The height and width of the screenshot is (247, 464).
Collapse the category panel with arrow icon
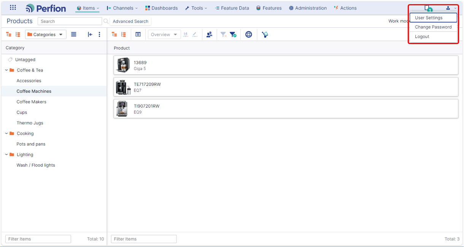click(x=90, y=35)
